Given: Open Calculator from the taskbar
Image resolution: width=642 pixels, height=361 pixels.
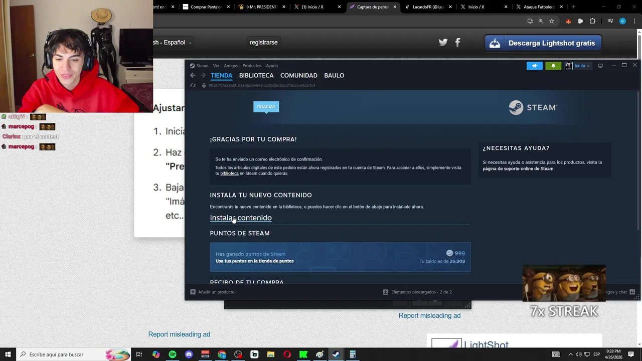Looking at the screenshot, I should point(353,354).
